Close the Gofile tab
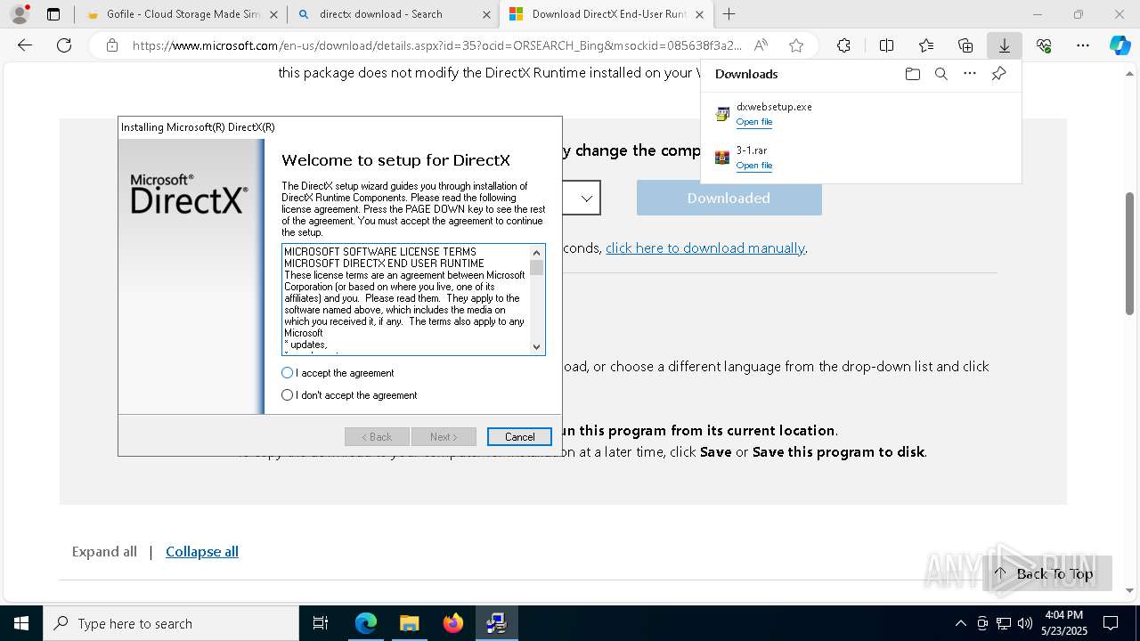 [x=273, y=14]
